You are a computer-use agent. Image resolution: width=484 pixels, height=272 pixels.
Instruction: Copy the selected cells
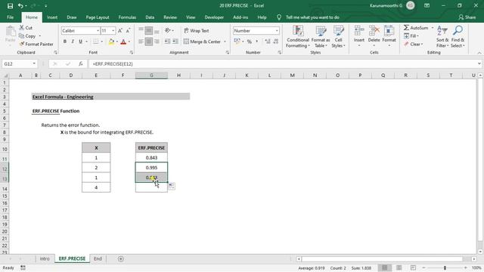[27, 36]
